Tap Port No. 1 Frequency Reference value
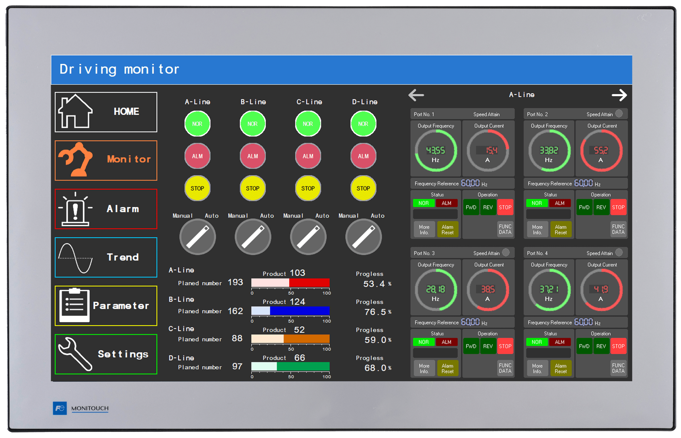This screenshot has width=681, height=438. pyautogui.click(x=470, y=183)
